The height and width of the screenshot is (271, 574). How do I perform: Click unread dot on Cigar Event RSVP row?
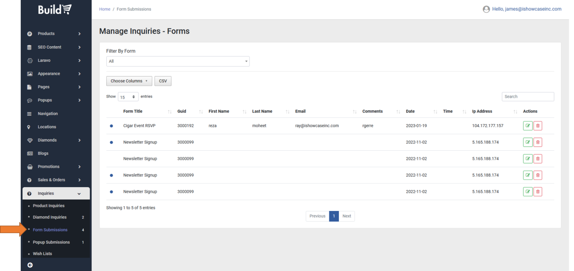[111, 126]
